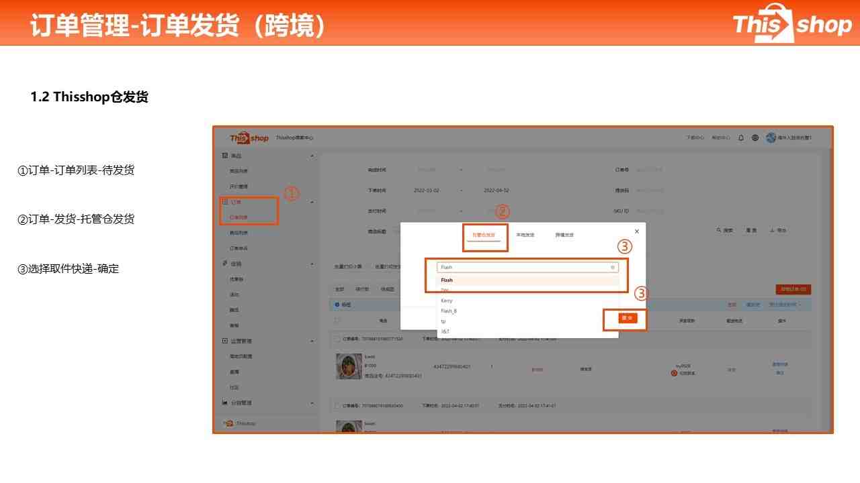Click the globe language icon
The width and height of the screenshot is (860, 483).
[755, 138]
